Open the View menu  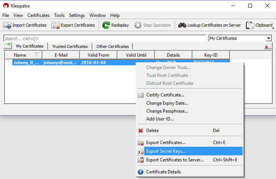(18, 15)
